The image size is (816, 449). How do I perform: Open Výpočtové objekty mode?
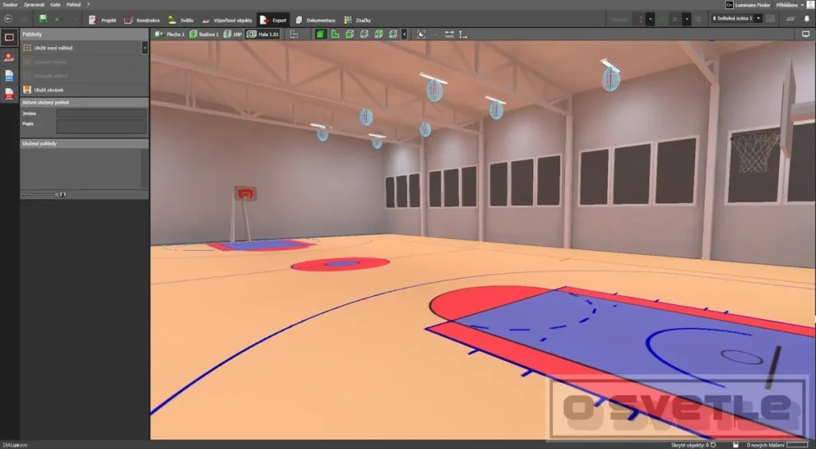pyautogui.click(x=227, y=20)
